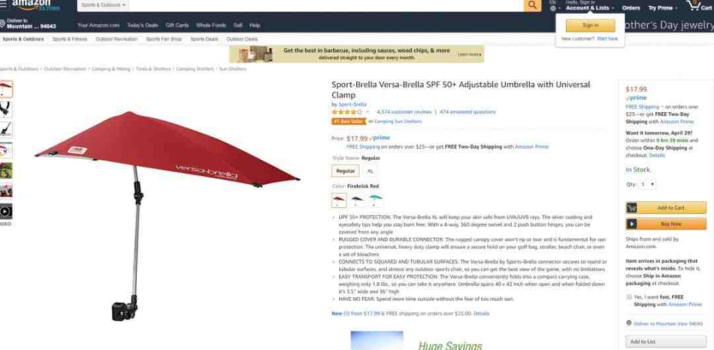Click the yellow Sign in button
Screen dimensions: 714x350
(x=590, y=26)
